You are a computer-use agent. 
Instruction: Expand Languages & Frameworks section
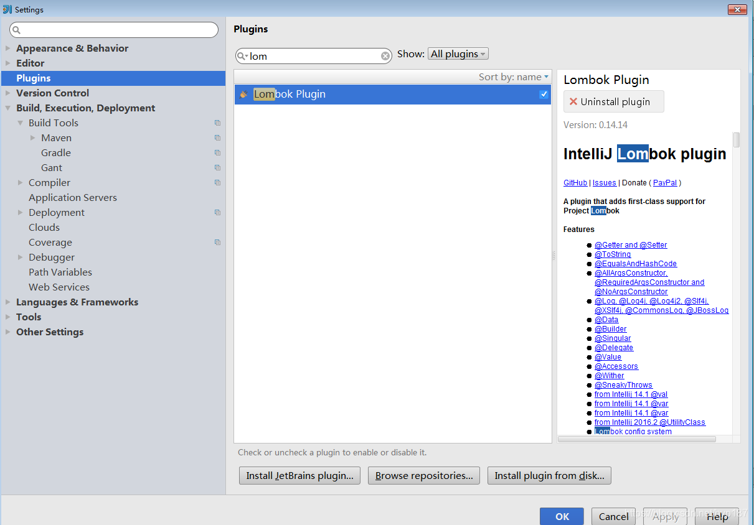[x=8, y=302]
